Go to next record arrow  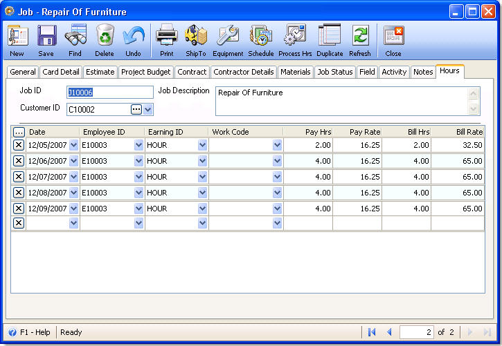470,332
